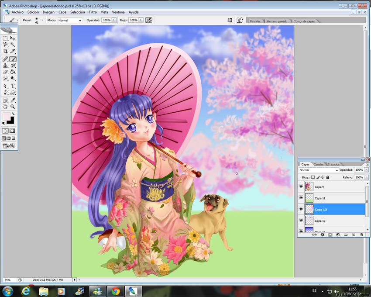
Task: Open layer blend mode dropdown in Capas
Action: (337, 170)
